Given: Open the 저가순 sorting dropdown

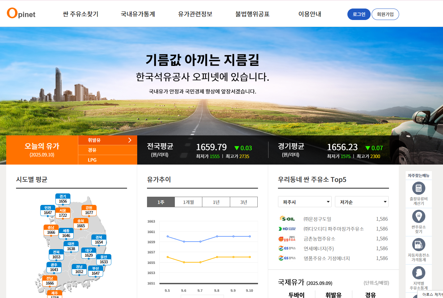Looking at the screenshot, I should (361, 202).
